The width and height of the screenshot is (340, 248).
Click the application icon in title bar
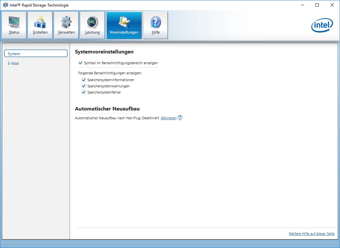tap(5, 5)
